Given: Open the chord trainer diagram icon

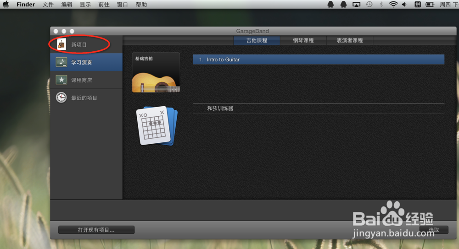Looking at the screenshot, I should [157, 125].
